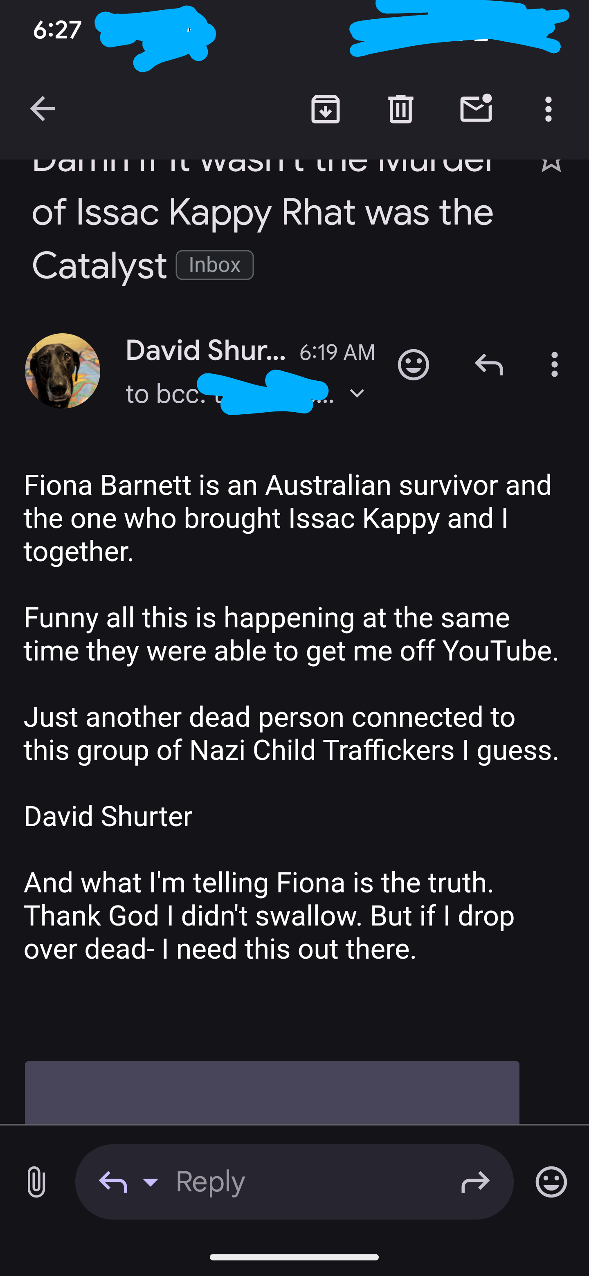Tap the Inbox label chip
The height and width of the screenshot is (1276, 589).
point(214,265)
